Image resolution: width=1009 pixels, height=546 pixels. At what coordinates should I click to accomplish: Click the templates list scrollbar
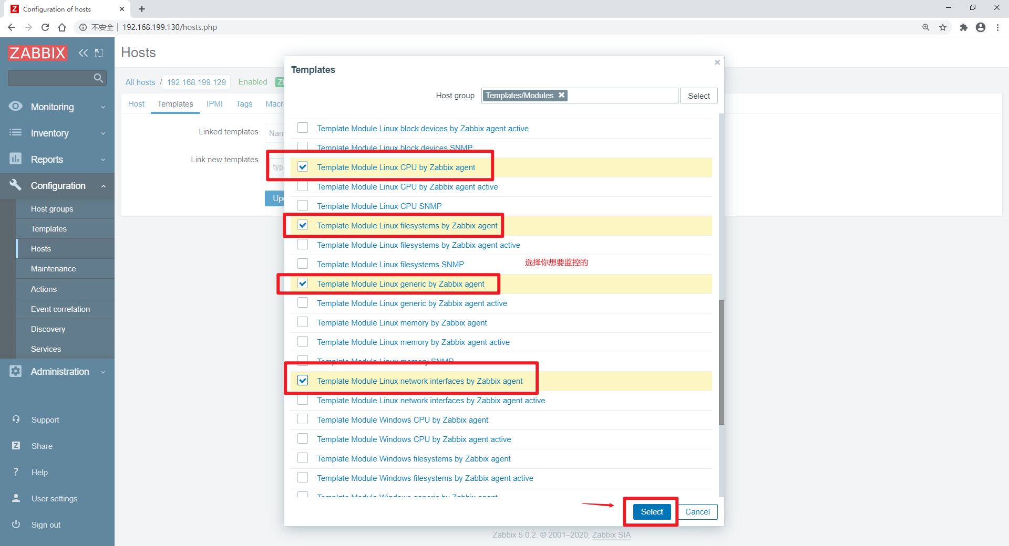[722, 362]
